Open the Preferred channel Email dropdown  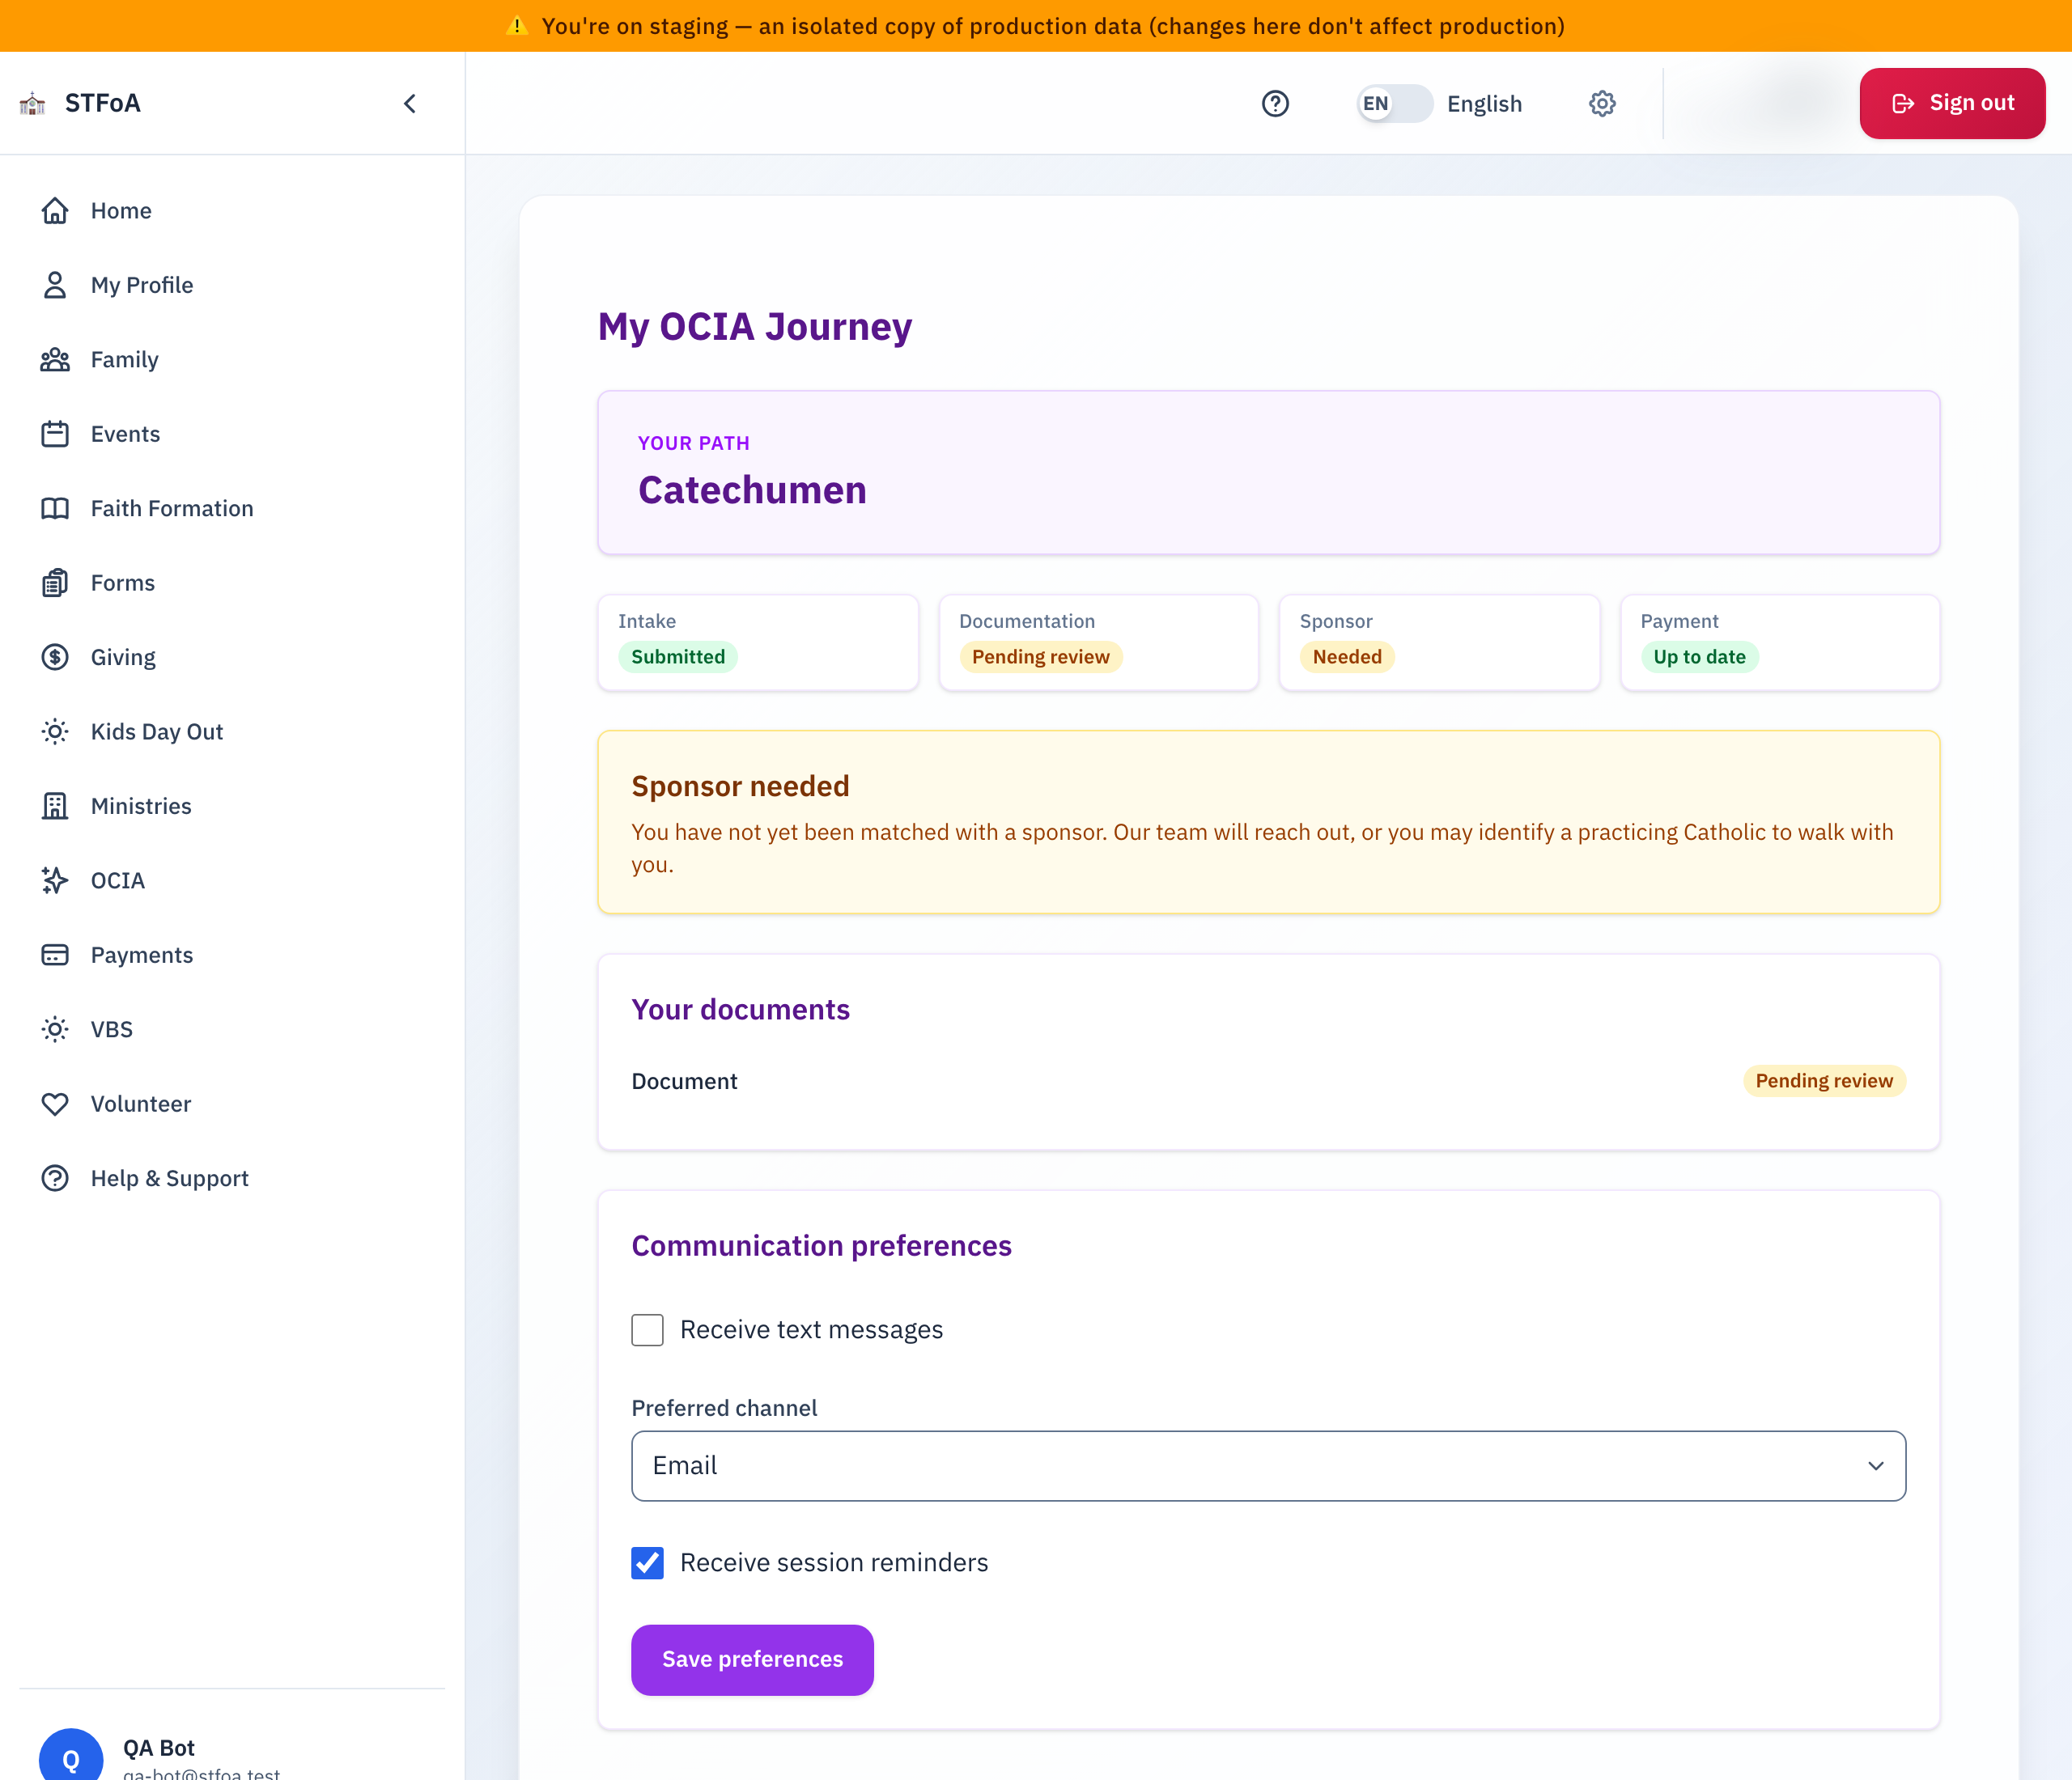1268,1466
